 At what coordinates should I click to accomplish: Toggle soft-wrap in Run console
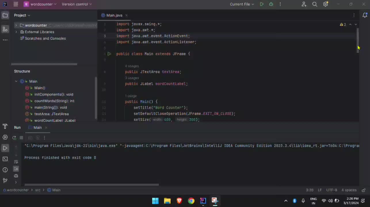point(16,162)
